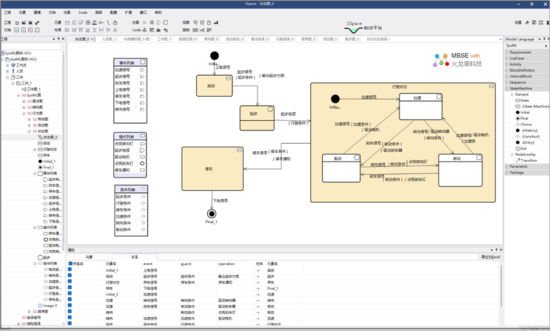Switch to the 人员图_1 tab
Viewport: 550px width, 331px height.
pos(109,39)
